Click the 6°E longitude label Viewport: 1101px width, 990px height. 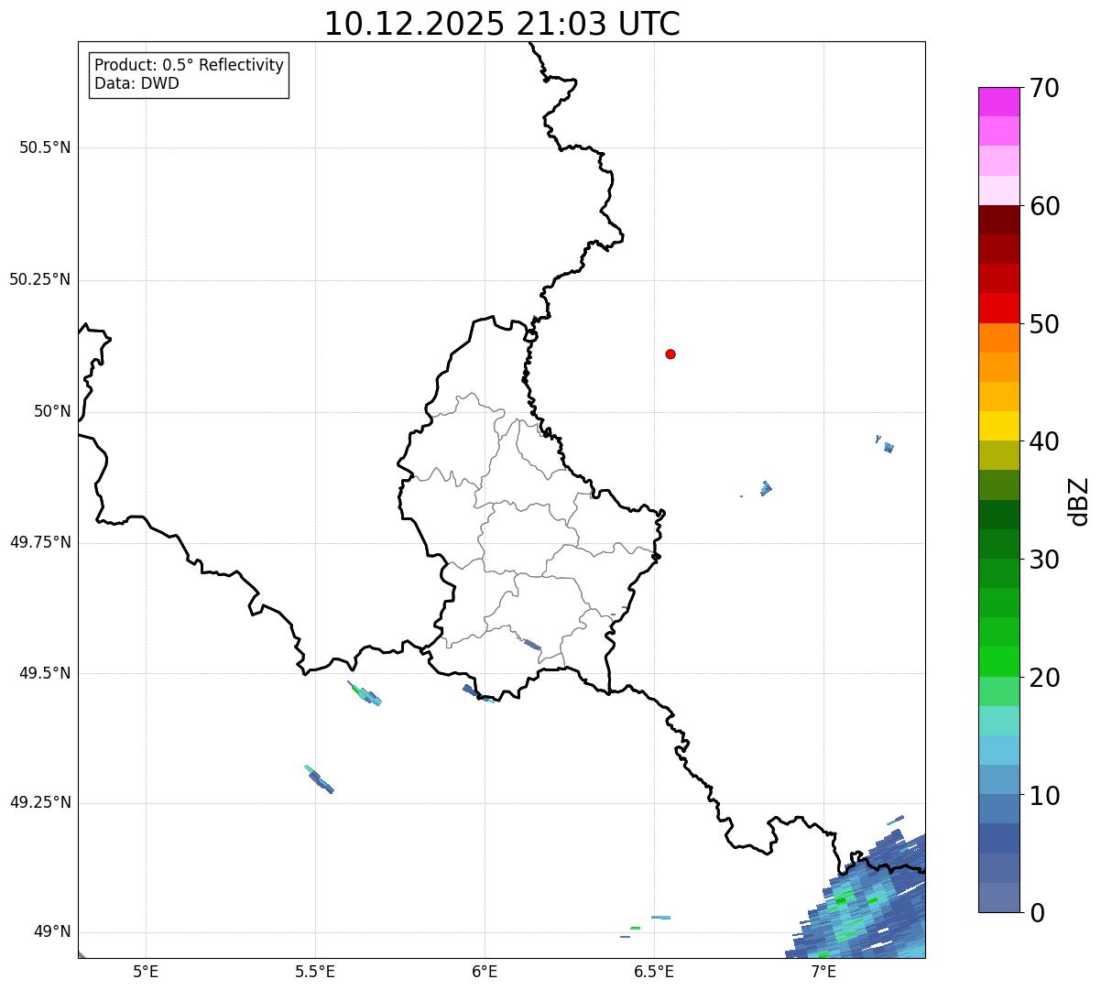click(485, 971)
